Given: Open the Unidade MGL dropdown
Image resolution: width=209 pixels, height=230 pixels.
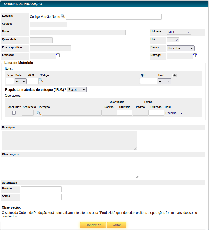Looking at the screenshot, I should click(x=179, y=32).
